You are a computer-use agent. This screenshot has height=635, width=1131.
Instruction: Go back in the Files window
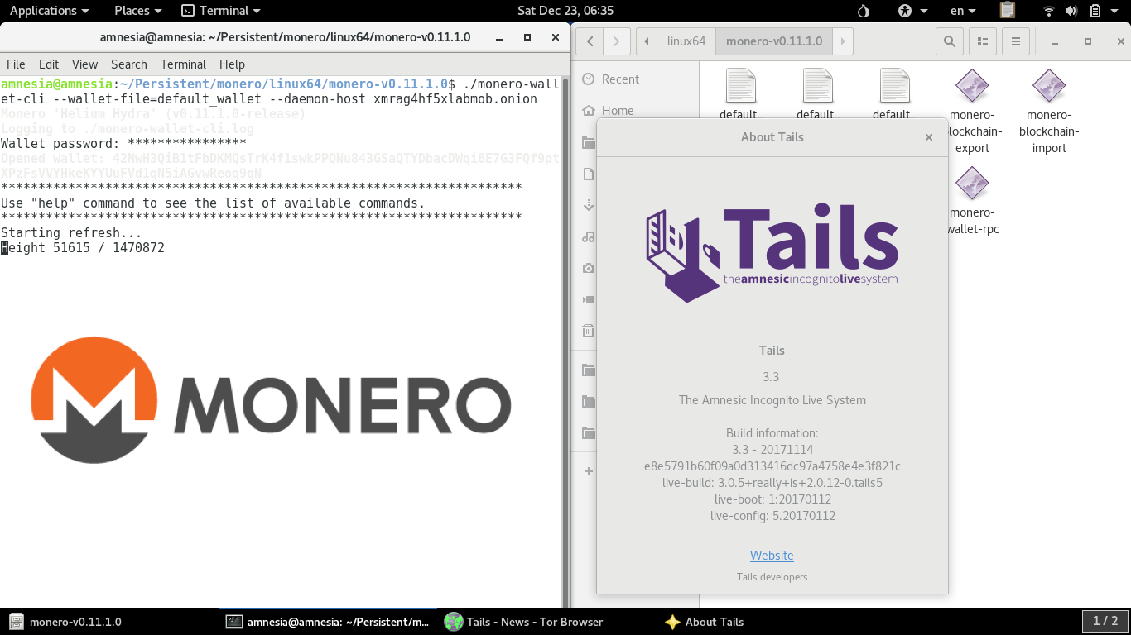[590, 41]
